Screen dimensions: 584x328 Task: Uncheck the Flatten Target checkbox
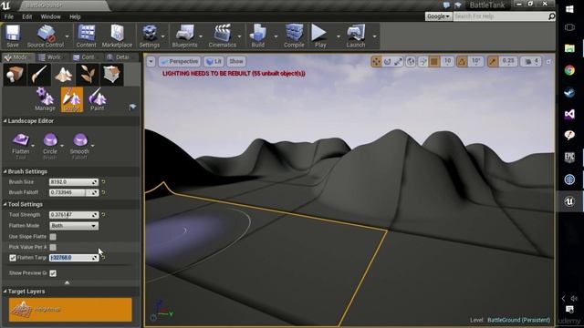tap(13, 257)
